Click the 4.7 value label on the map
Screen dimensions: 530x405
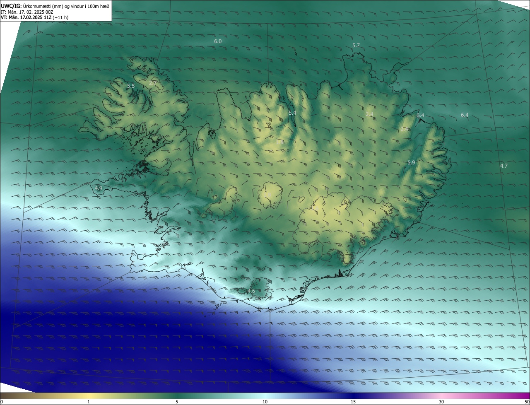pyautogui.click(x=504, y=166)
